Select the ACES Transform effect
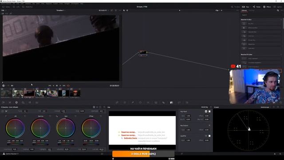The height and width of the screenshot is (160, 284). click(261, 59)
